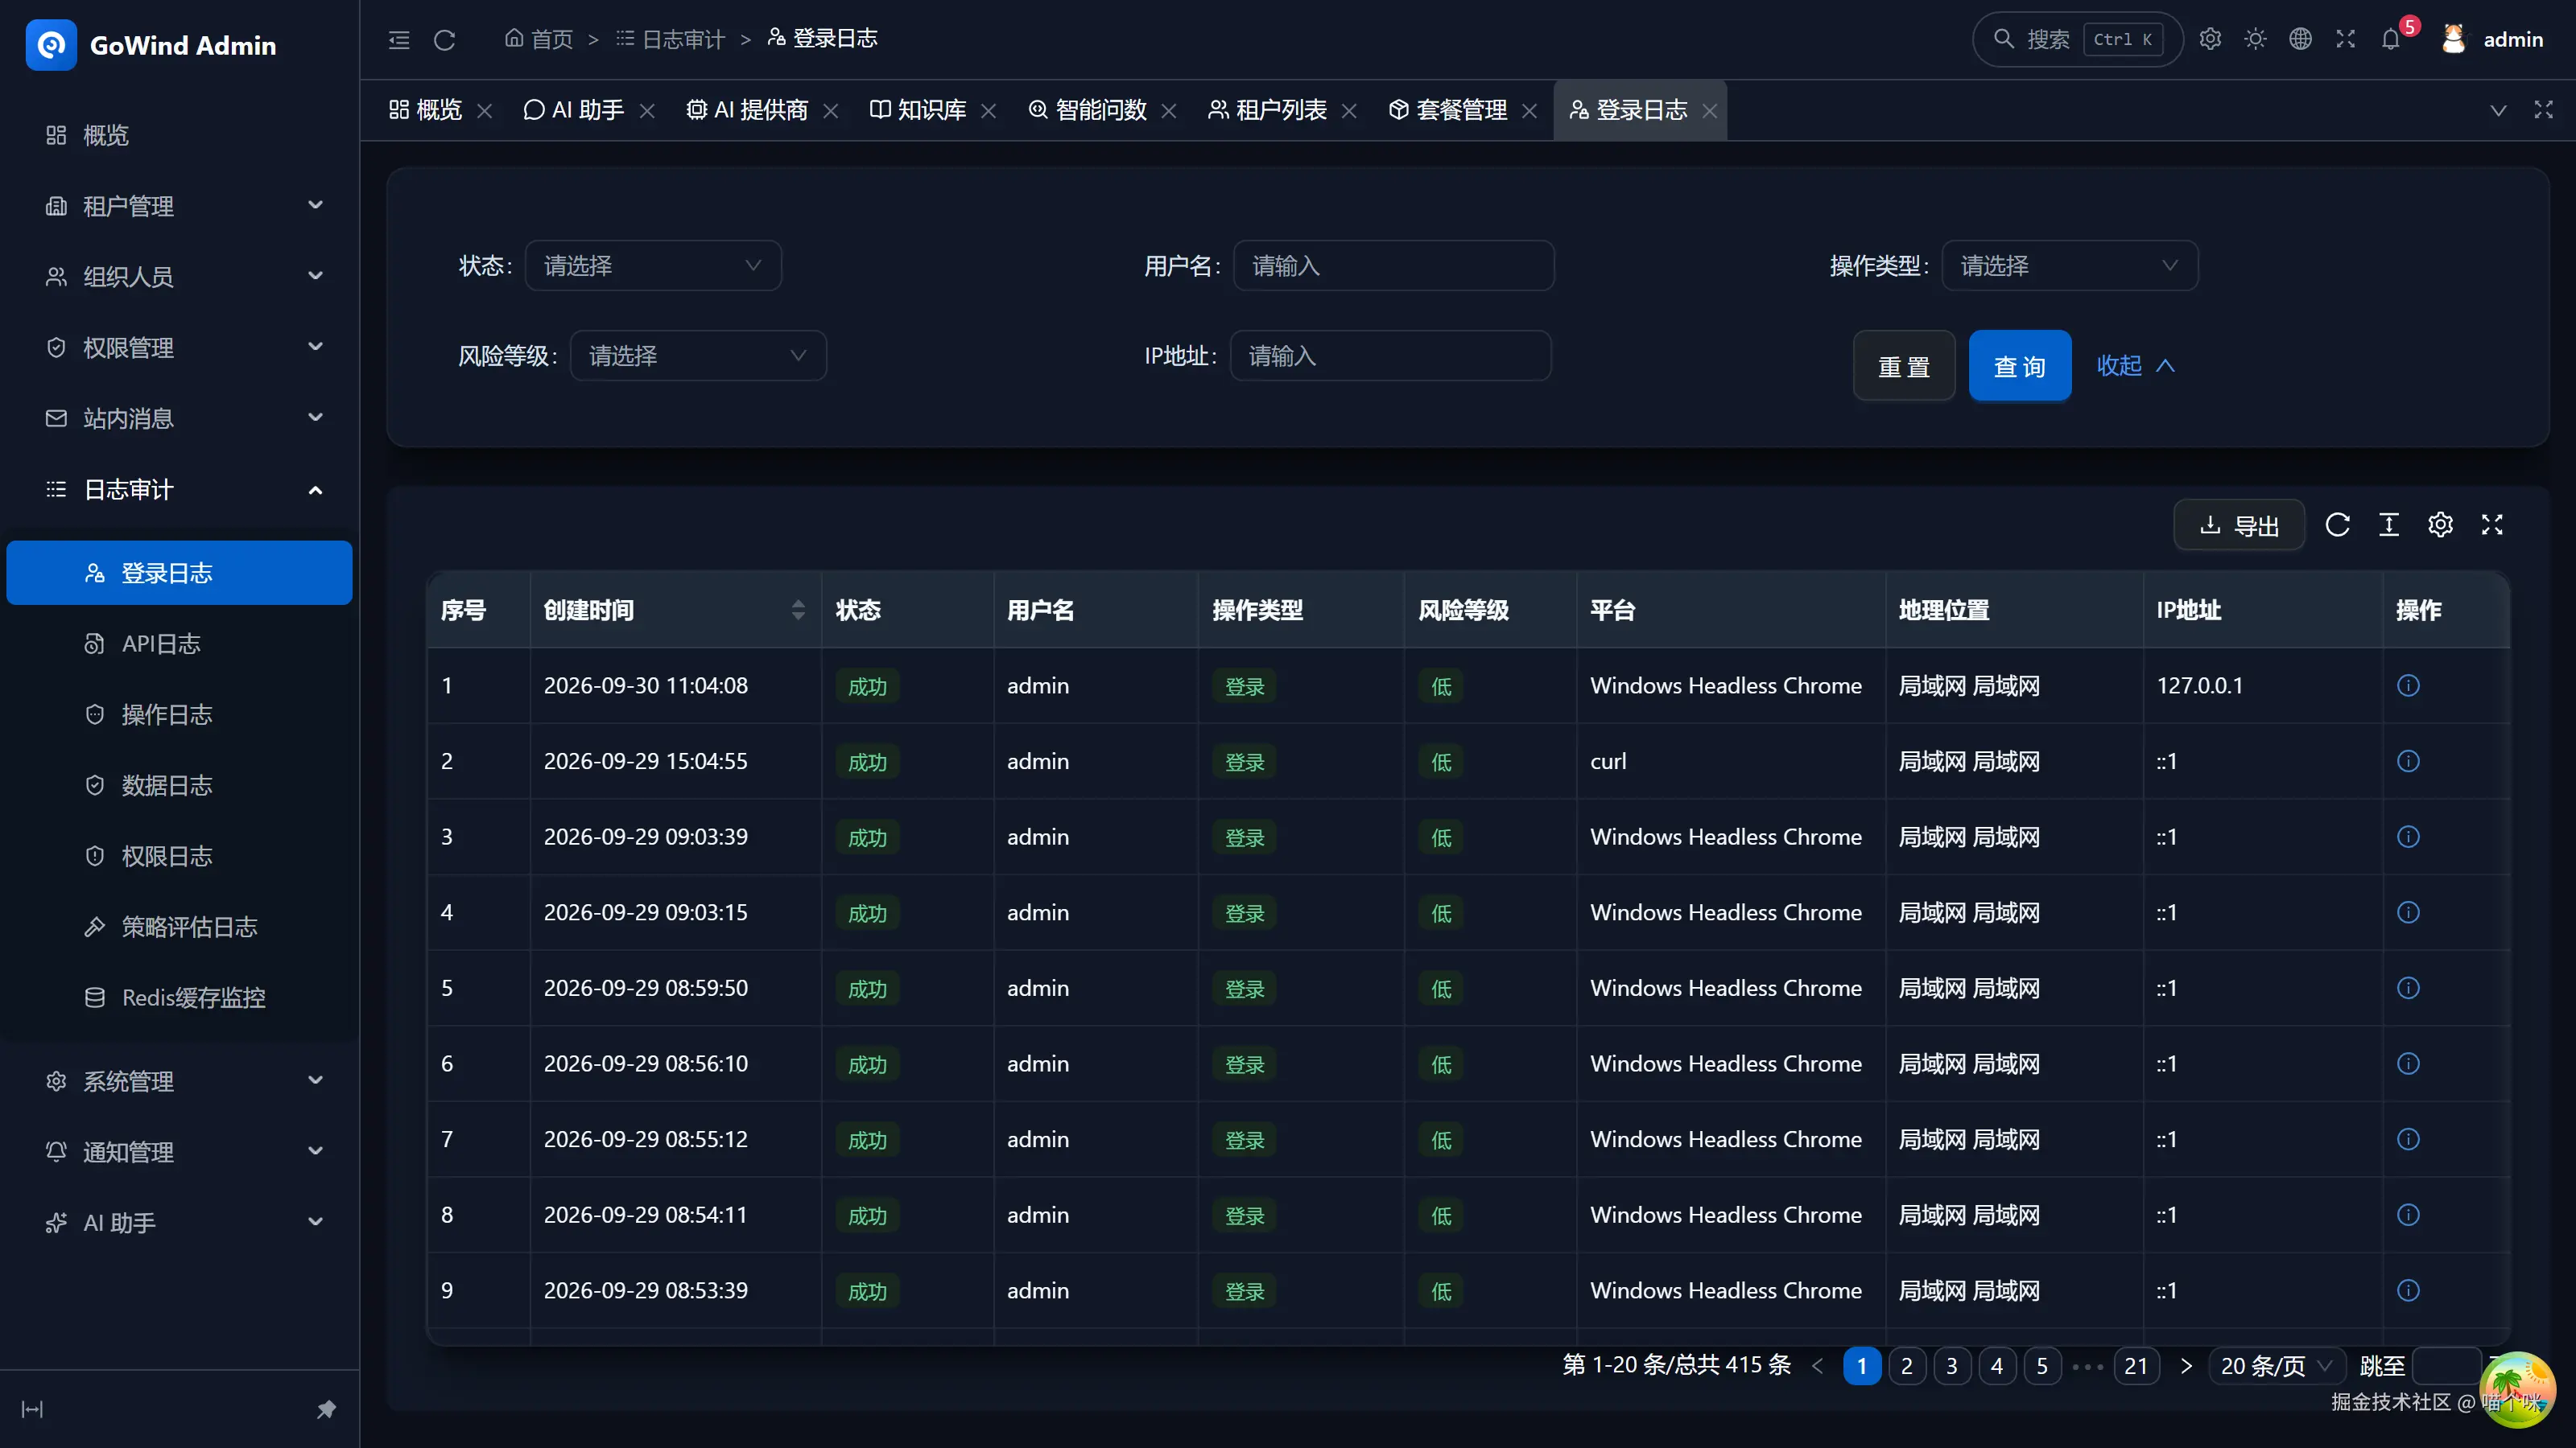Click the 导出 export button

coord(2239,525)
